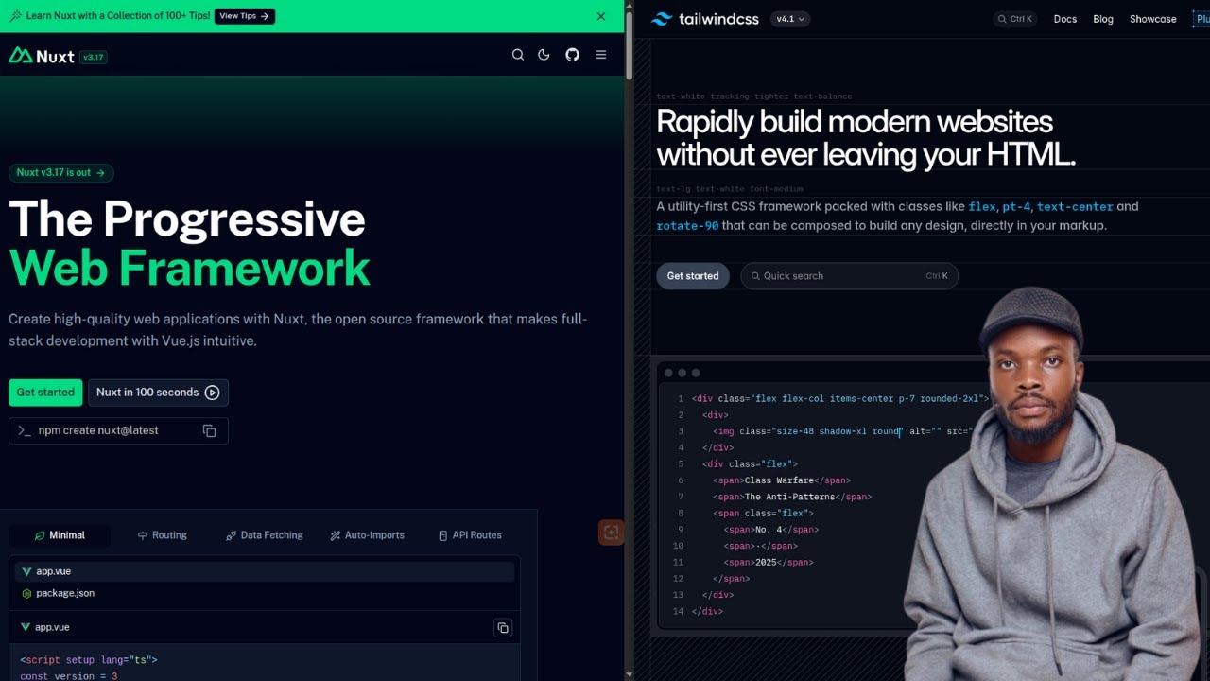
Task: Click the 'Web Framework' green heading
Action: pyautogui.click(x=189, y=268)
